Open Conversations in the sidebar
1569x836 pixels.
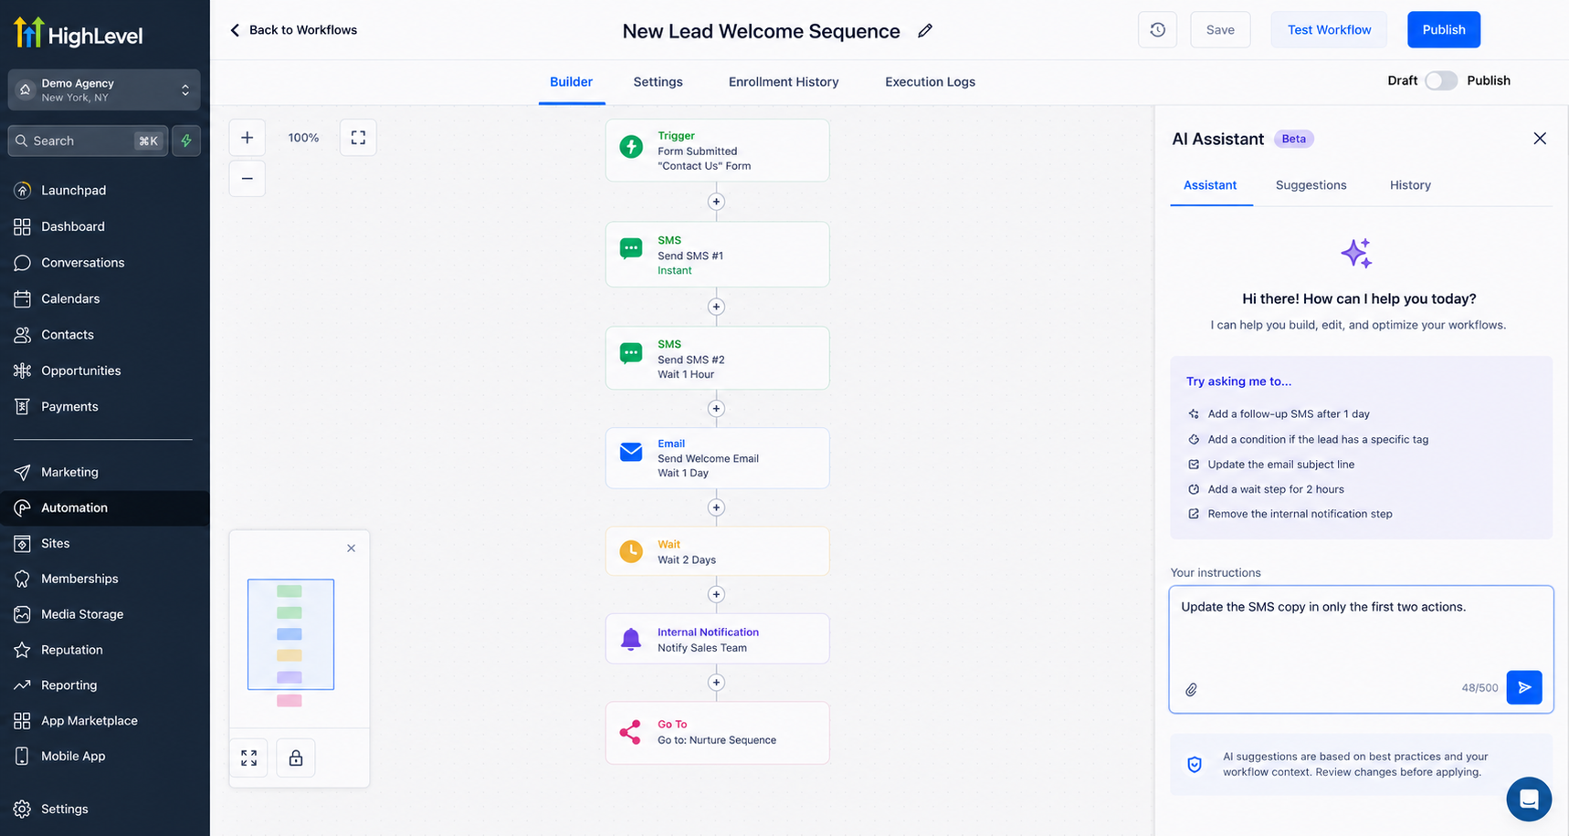coord(105,263)
